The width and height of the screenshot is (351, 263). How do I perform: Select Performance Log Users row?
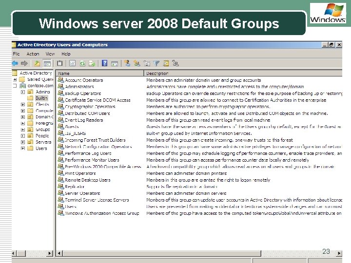pos(199,153)
